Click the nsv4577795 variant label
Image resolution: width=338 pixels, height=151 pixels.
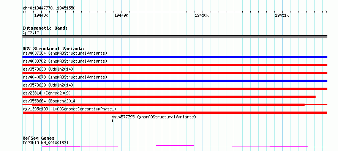[154, 117]
